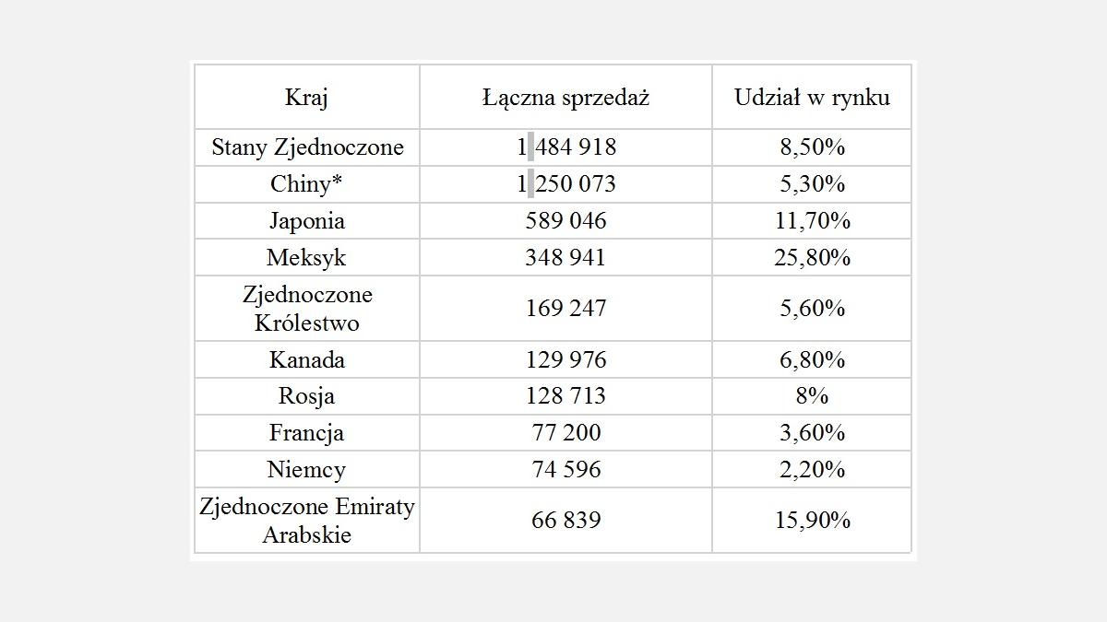This screenshot has height=622, width=1107.
Task: Select the "Chiny*" country cell
Action: click(x=306, y=184)
